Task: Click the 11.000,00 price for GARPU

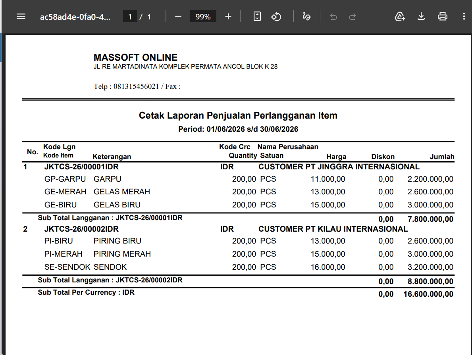Action: 328,179
